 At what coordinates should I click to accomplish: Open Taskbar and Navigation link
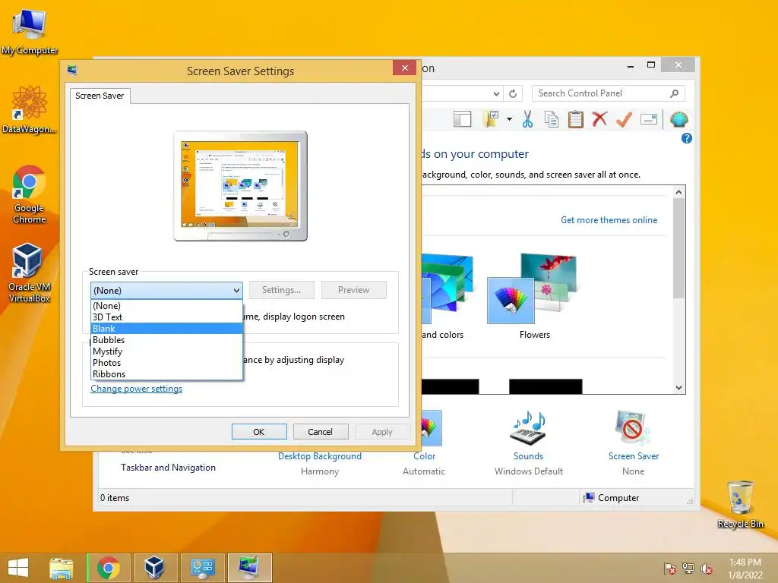tap(168, 468)
